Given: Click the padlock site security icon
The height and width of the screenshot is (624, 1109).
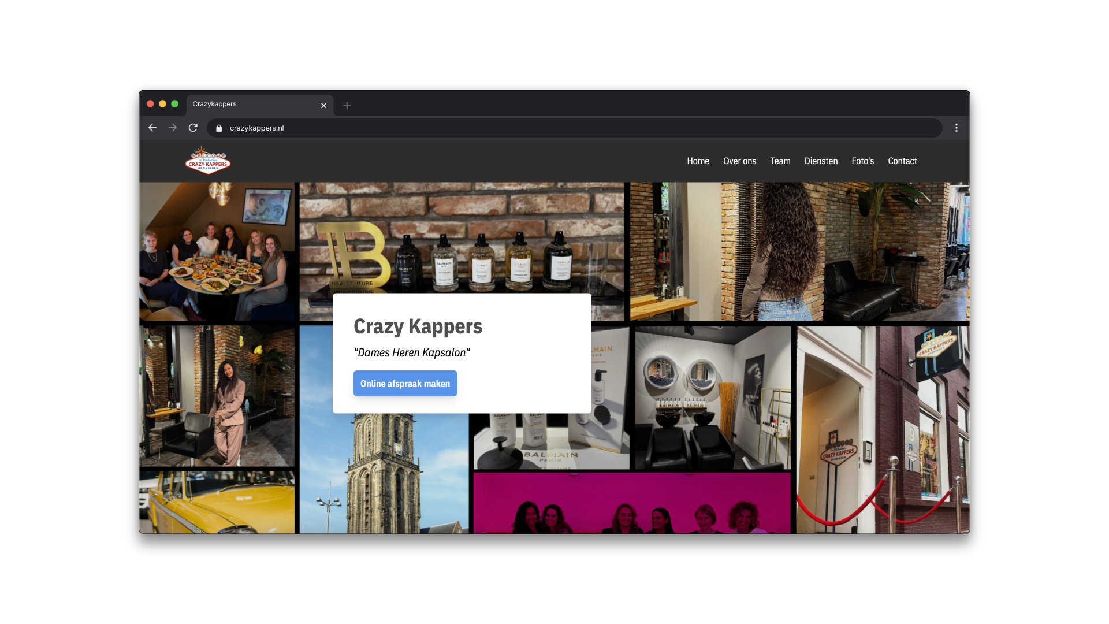Looking at the screenshot, I should click(219, 128).
